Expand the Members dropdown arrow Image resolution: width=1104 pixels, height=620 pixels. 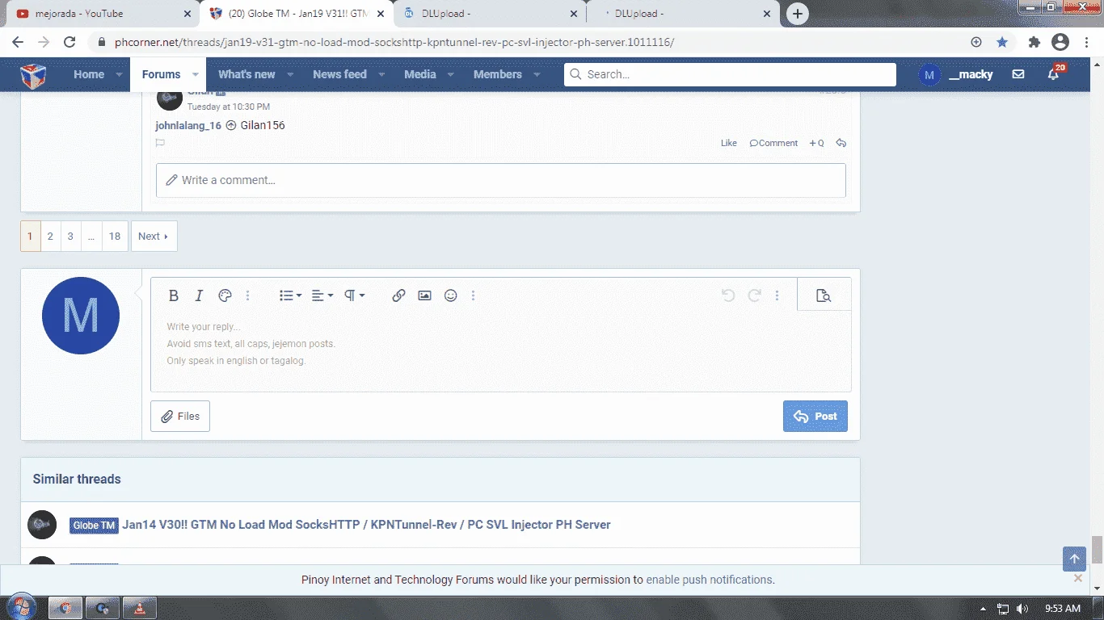[x=537, y=74]
